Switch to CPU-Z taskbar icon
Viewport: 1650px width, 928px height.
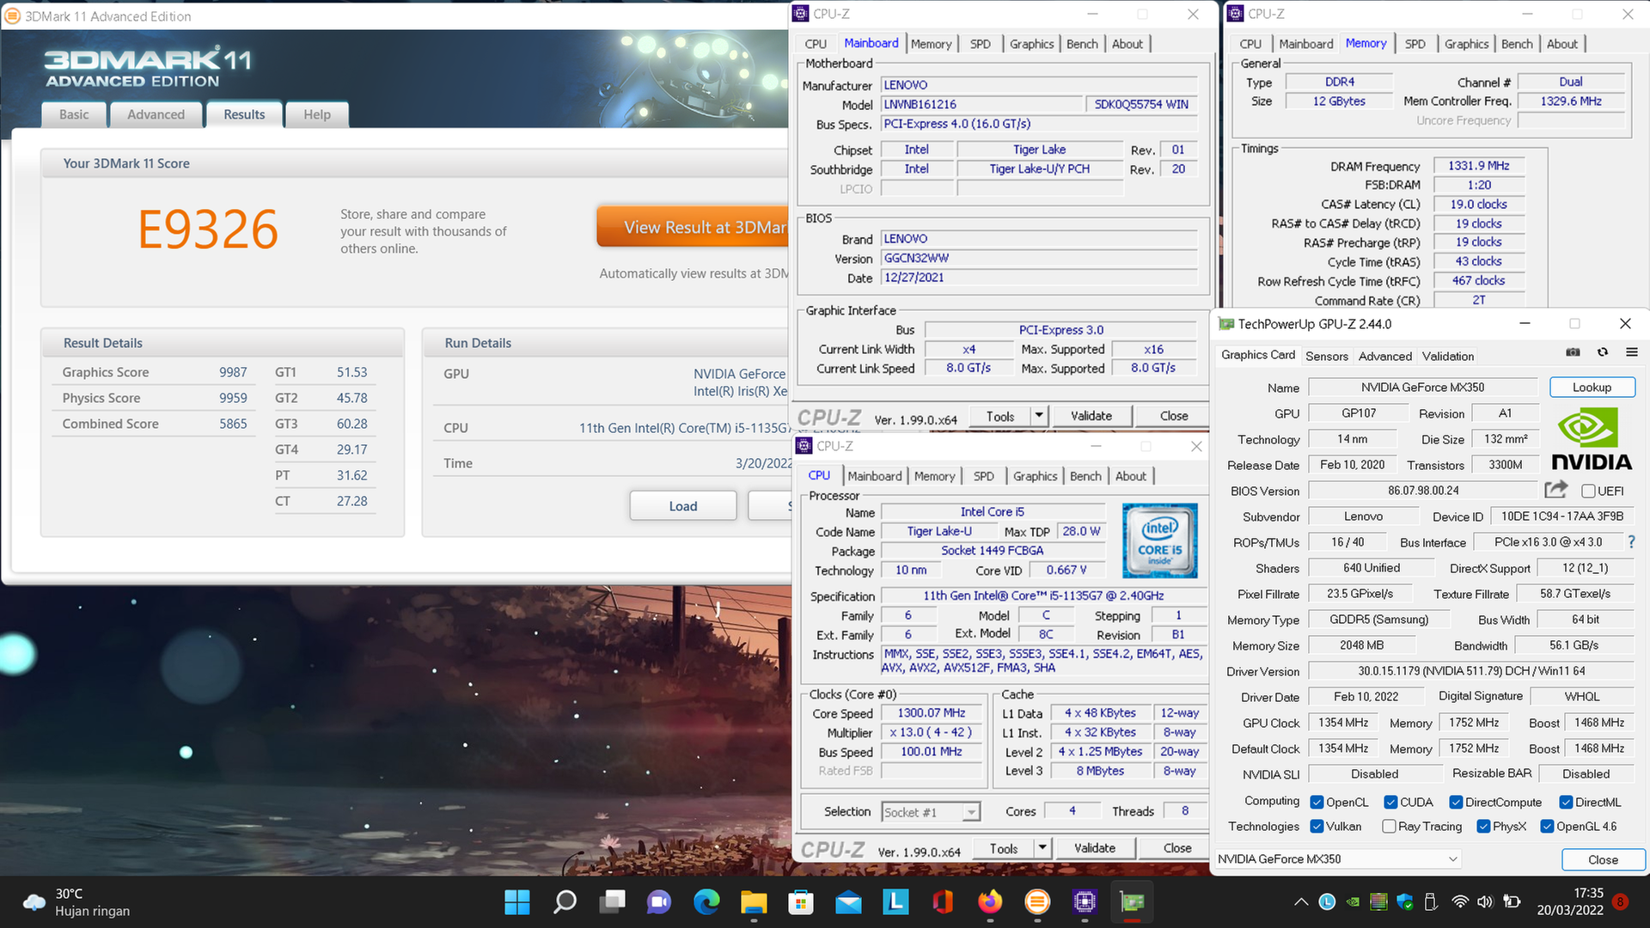click(1085, 901)
